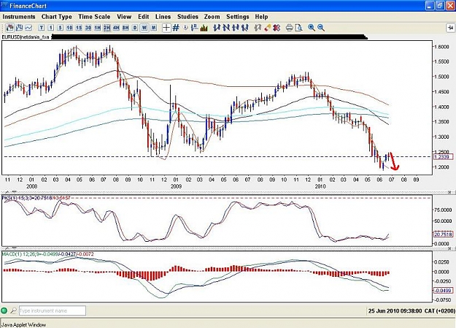The height and width of the screenshot is (328, 456).
Task: Click the stochastic value label 20.7518
Action: click(444, 234)
